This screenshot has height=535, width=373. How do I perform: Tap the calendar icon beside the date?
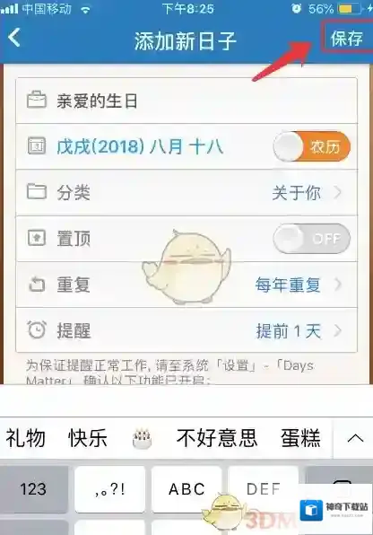point(37,146)
